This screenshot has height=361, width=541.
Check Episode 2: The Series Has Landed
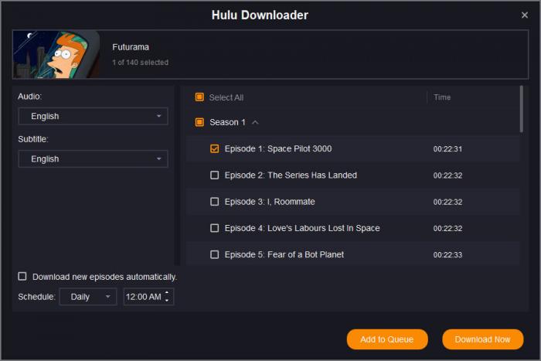pos(214,175)
